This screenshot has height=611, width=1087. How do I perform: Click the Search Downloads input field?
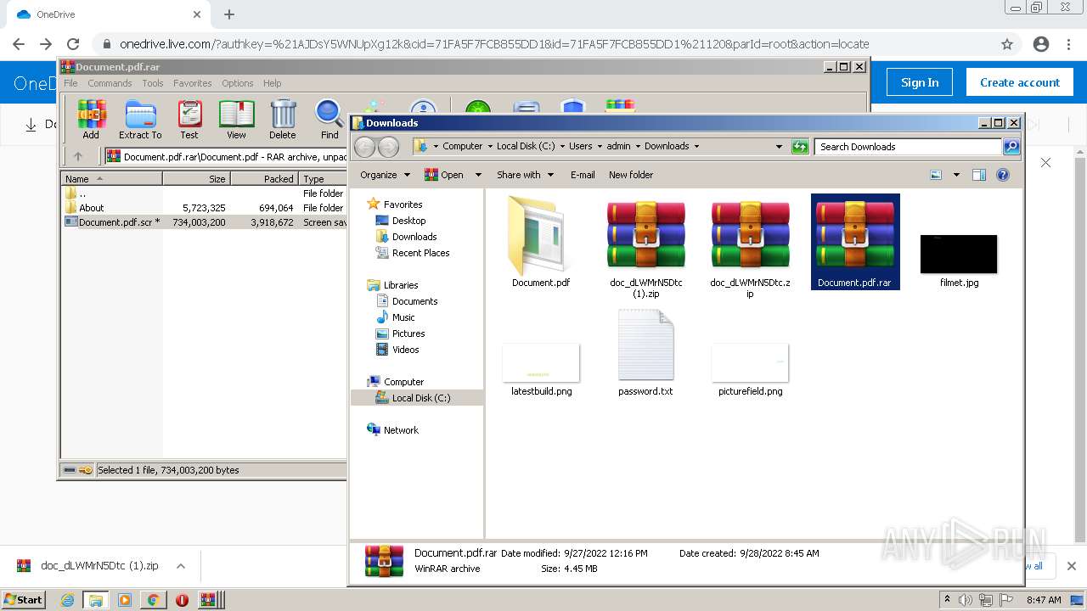[x=907, y=147]
